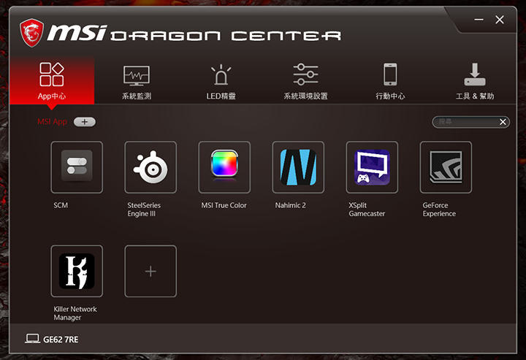Click the SCM label text

[61, 205]
